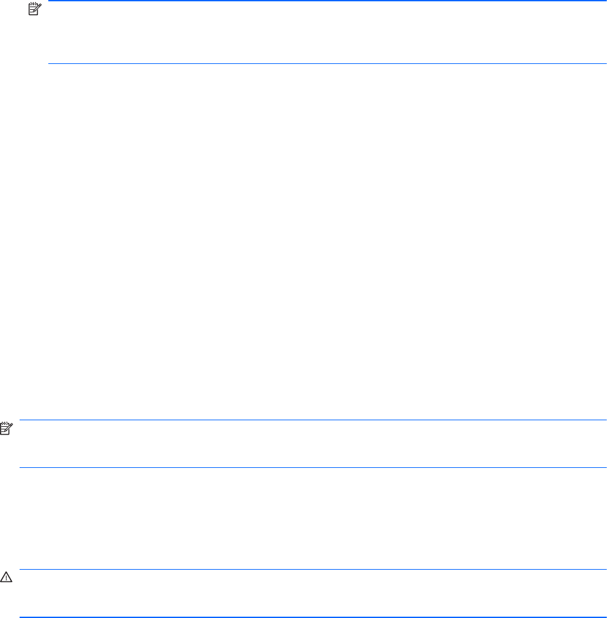Image resolution: width=607 pixels, height=618 pixels.
Task: Click the blue line above second note
Action: point(313,420)
